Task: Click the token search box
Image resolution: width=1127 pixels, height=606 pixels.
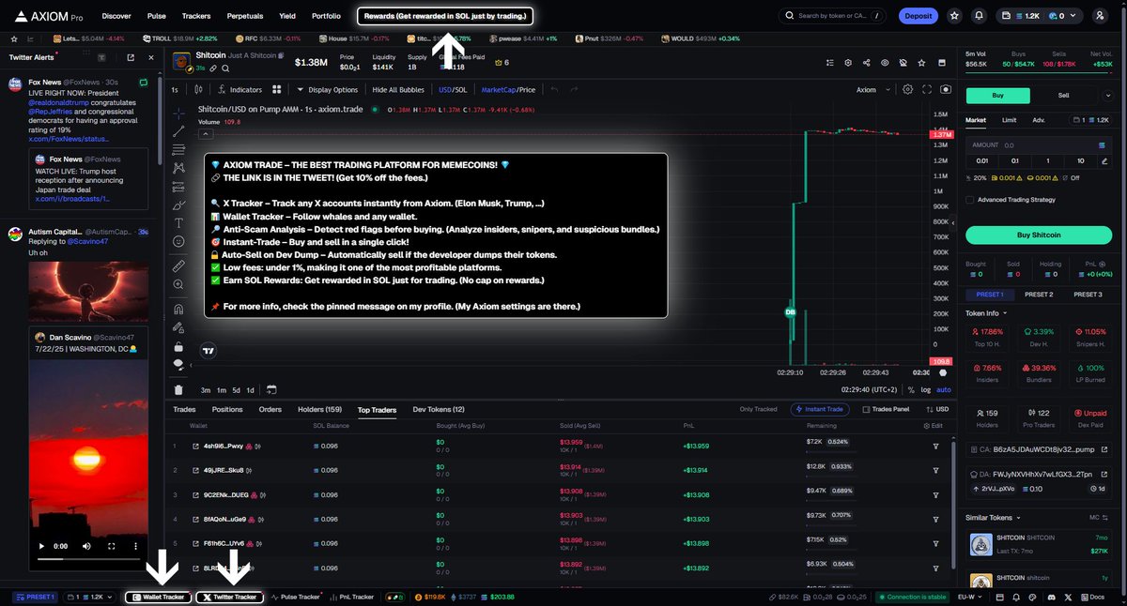Action: pyautogui.click(x=832, y=16)
